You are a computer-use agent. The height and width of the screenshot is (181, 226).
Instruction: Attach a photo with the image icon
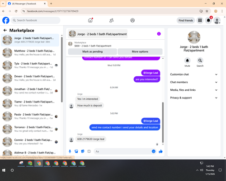pyautogui.click(x=76, y=151)
